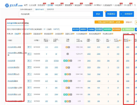Click the 批量挖词 button
This screenshot has height=105, width=137.
111,14
